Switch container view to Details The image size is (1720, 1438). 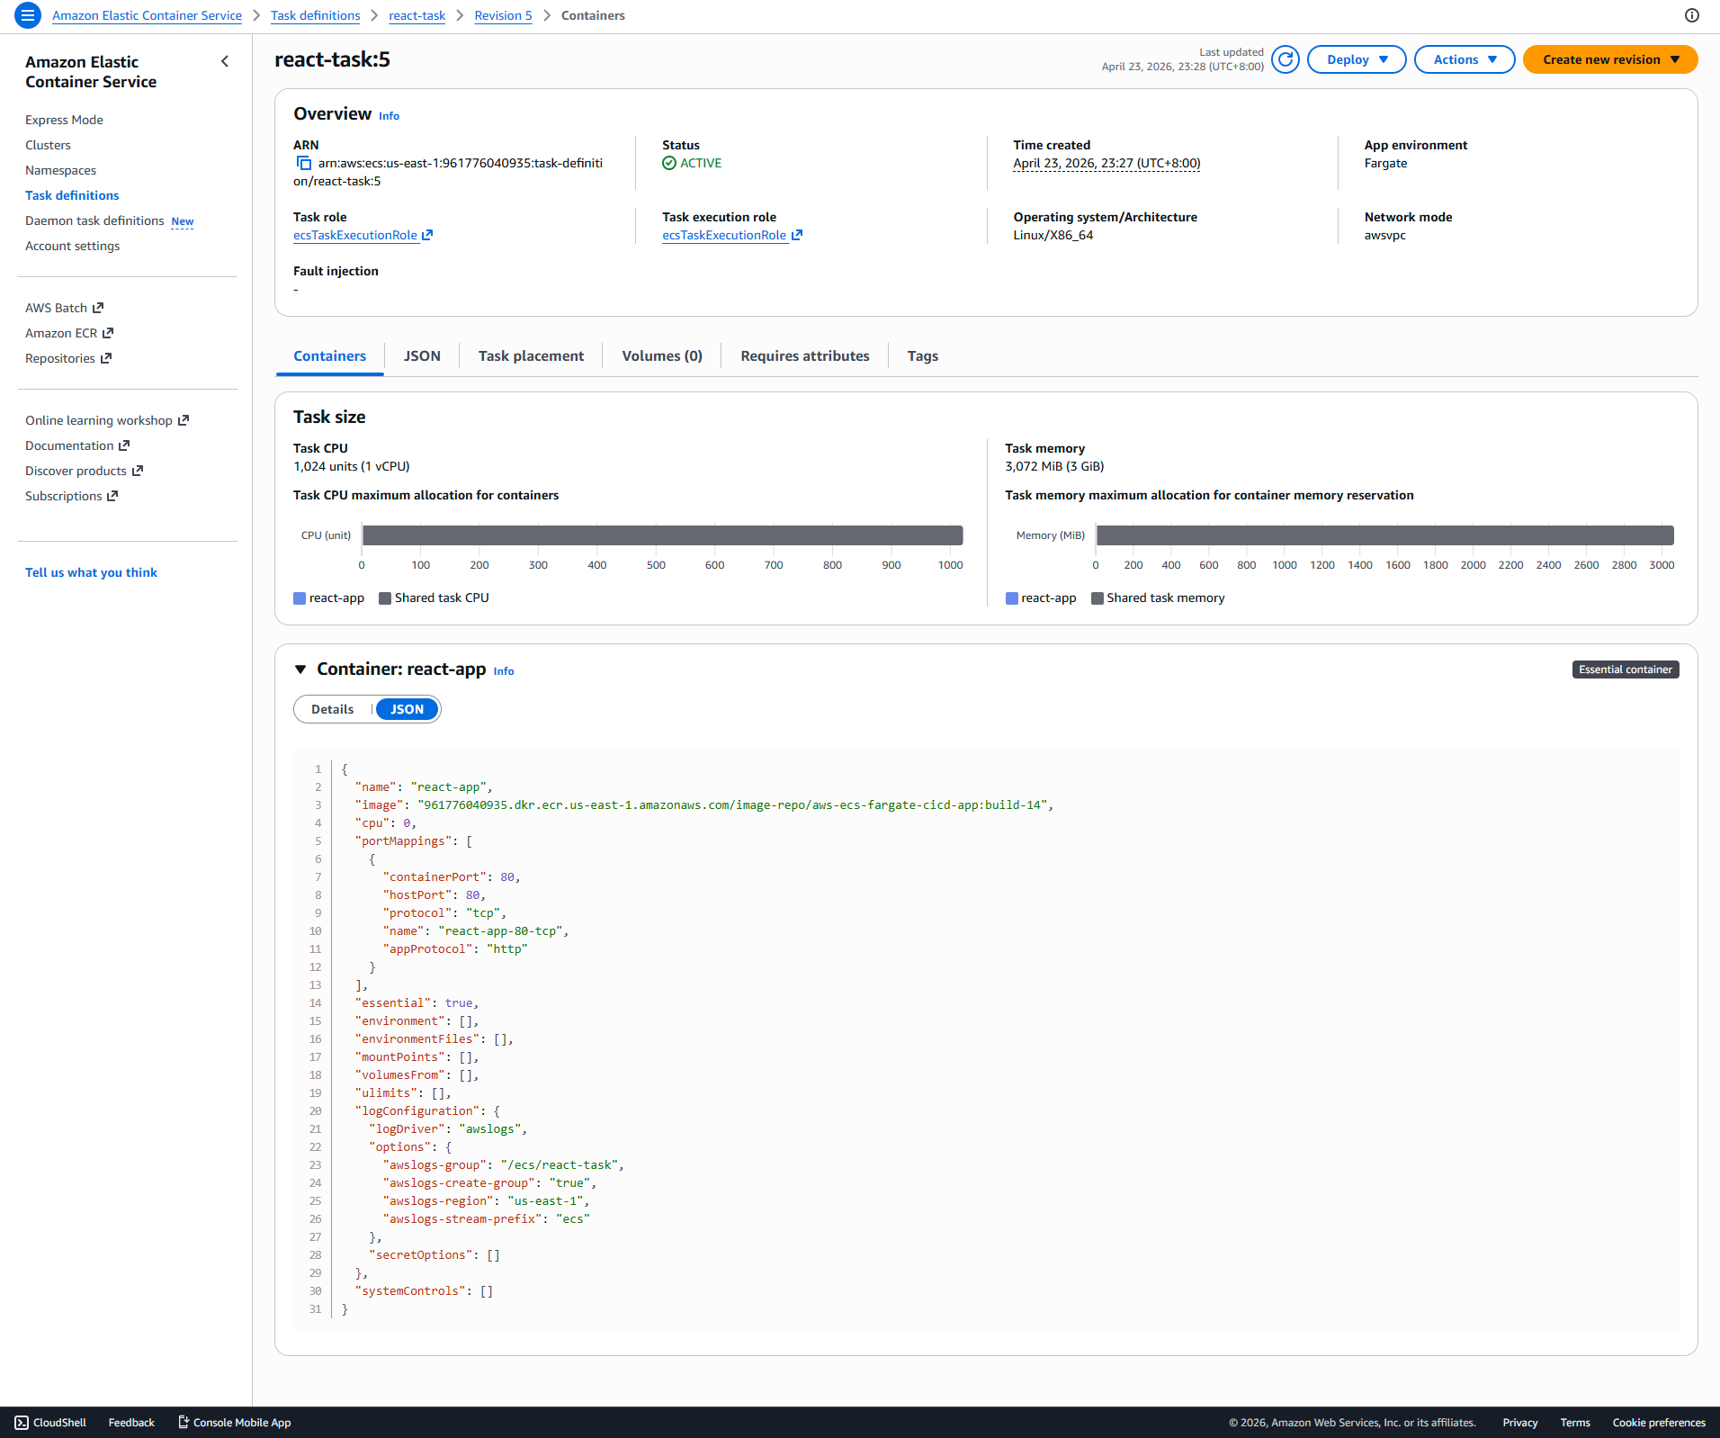pyautogui.click(x=333, y=709)
